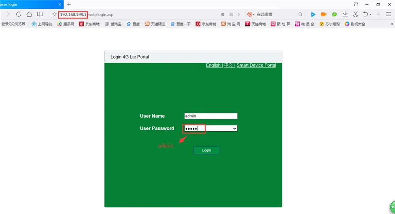Open the 登录QQ浏览器 bookmark
The width and height of the screenshot is (395, 214).
point(13,24)
